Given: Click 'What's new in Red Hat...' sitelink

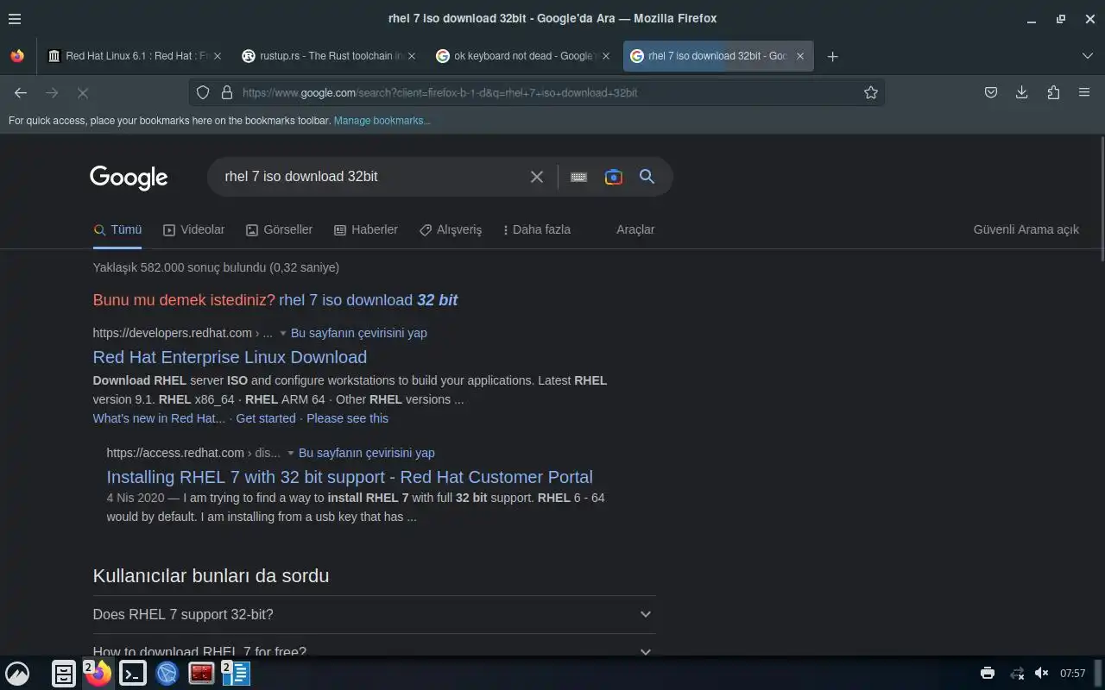Looking at the screenshot, I should [159, 418].
